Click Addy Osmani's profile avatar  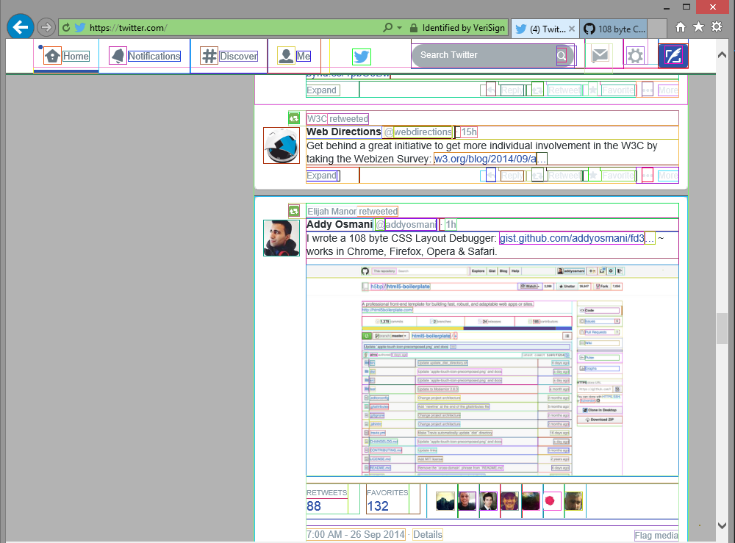(x=281, y=238)
